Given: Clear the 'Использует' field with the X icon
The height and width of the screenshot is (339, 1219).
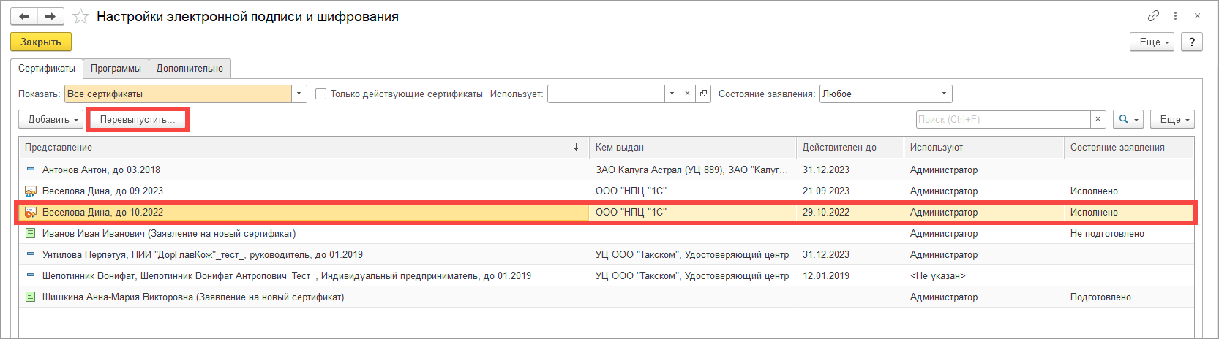Looking at the screenshot, I should pos(687,94).
